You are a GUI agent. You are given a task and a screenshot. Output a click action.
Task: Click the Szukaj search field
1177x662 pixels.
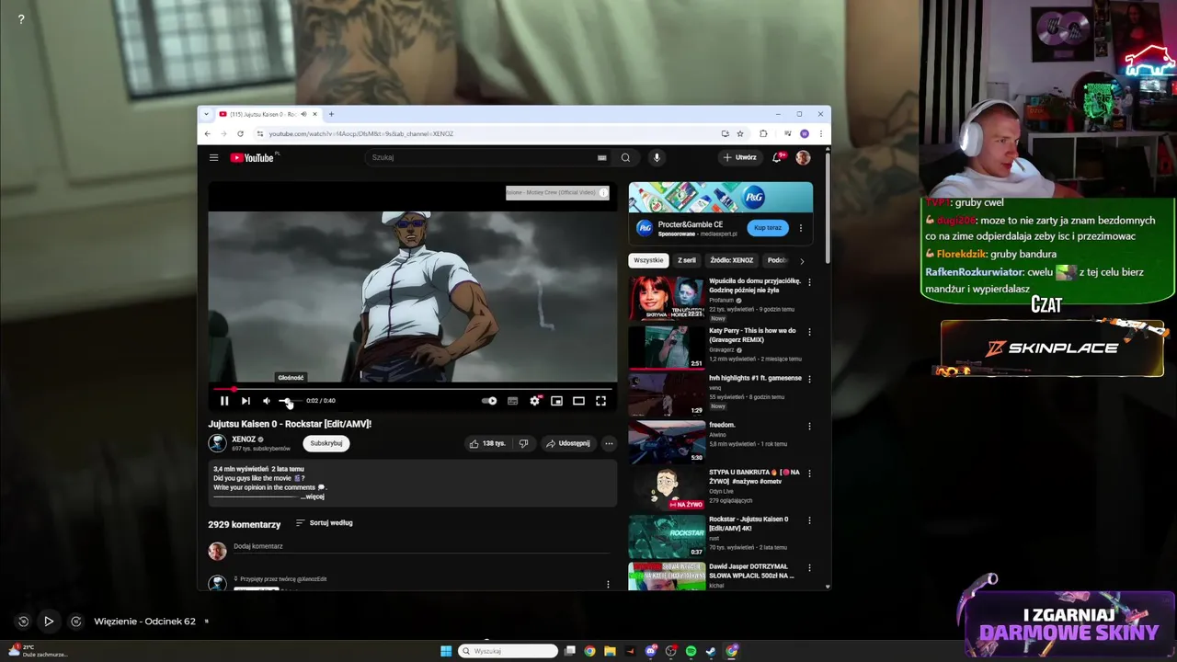(x=480, y=157)
